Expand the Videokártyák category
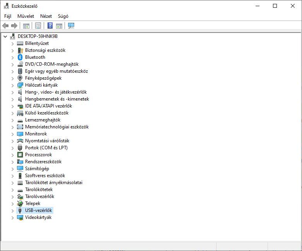Screen dimensions: 302x251 pyautogui.click(x=12, y=218)
